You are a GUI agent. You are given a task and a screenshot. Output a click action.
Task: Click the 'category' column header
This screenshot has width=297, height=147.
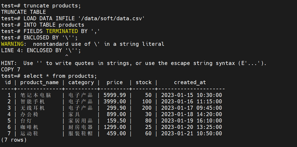tap(81, 82)
